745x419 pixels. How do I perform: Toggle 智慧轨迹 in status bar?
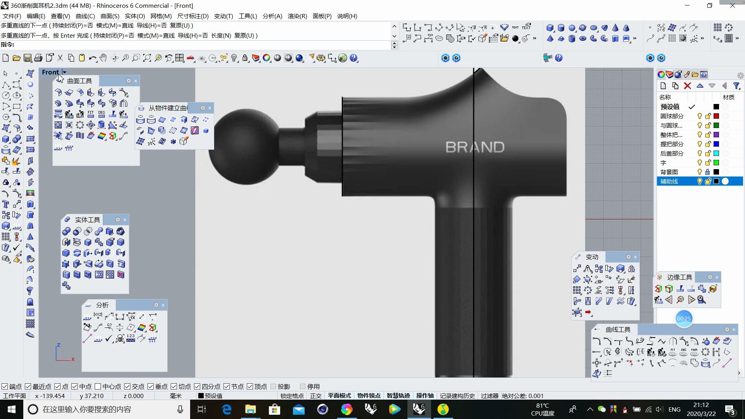(x=398, y=396)
